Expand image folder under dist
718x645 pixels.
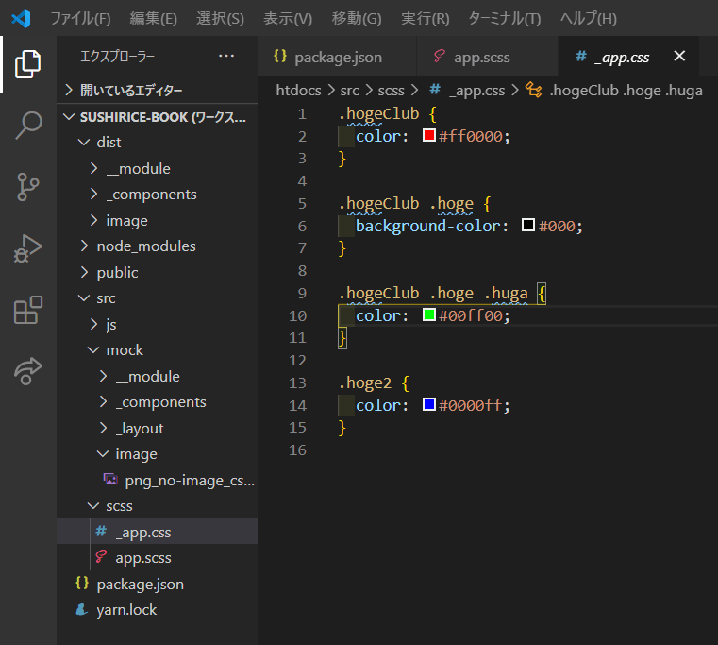[x=157, y=220]
